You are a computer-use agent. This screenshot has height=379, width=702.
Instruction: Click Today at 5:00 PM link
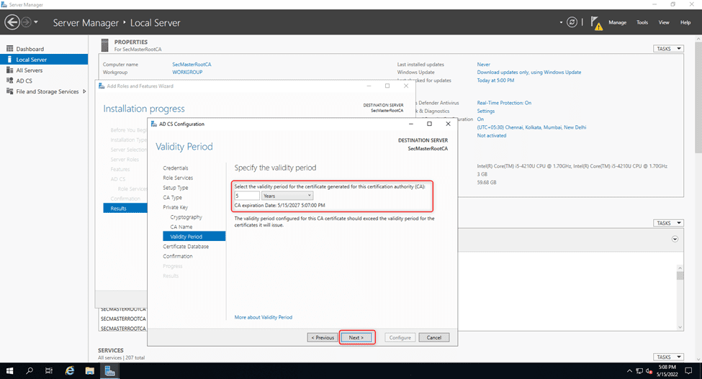tap(495, 81)
